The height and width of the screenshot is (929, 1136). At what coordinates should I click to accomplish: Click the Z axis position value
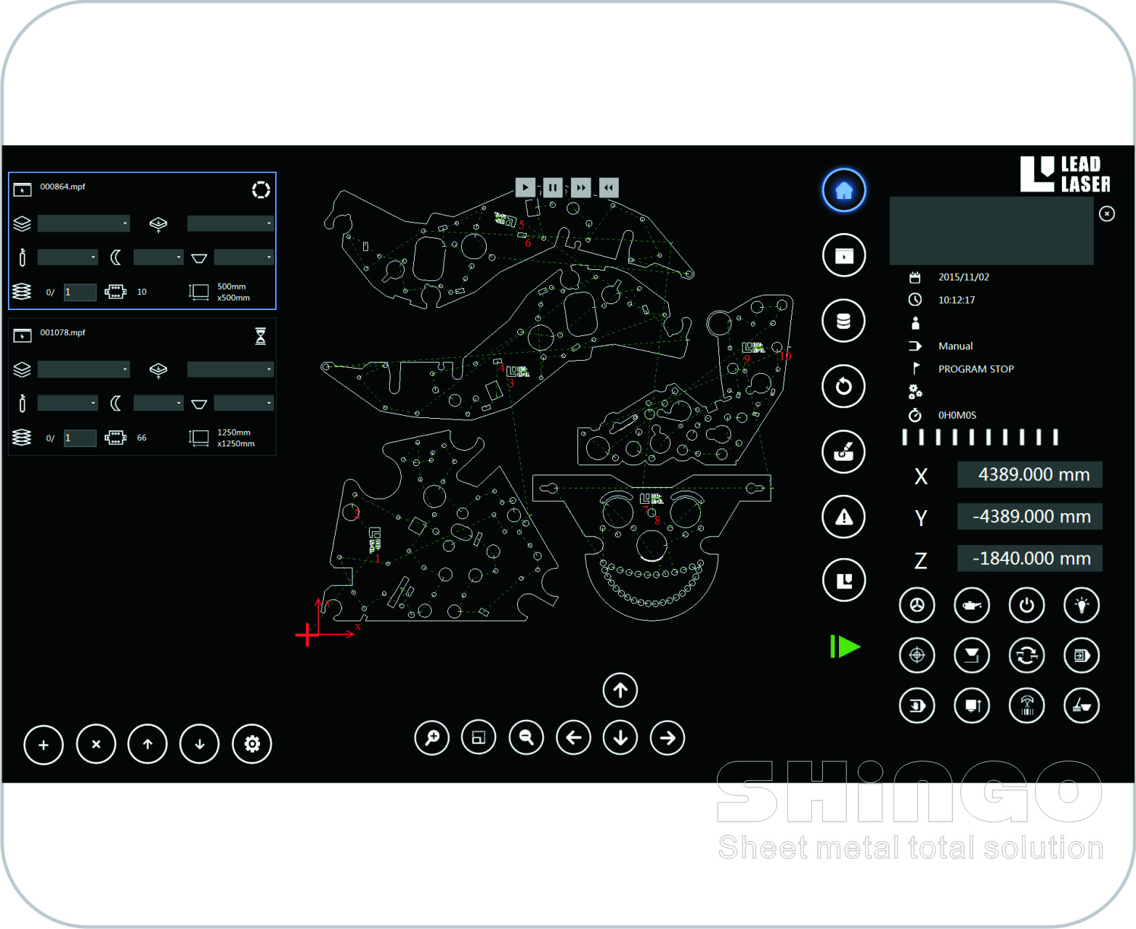pos(1029,558)
